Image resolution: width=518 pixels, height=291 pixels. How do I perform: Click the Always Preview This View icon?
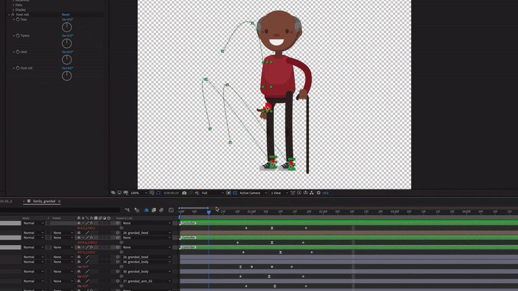tap(113, 193)
